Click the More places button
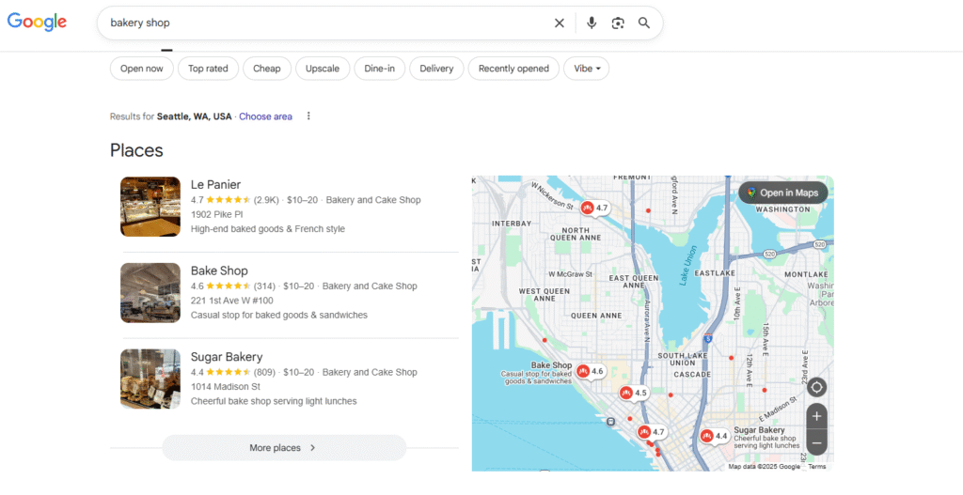This screenshot has width=963, height=495. 284,448
